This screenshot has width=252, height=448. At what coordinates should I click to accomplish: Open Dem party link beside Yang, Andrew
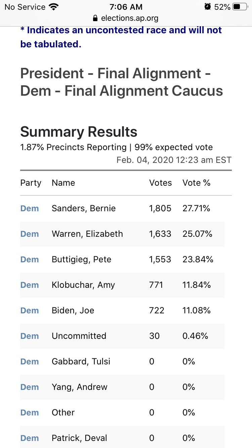pos(30,387)
